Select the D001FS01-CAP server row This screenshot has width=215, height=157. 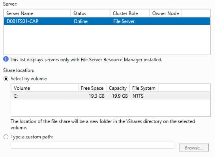(107, 21)
